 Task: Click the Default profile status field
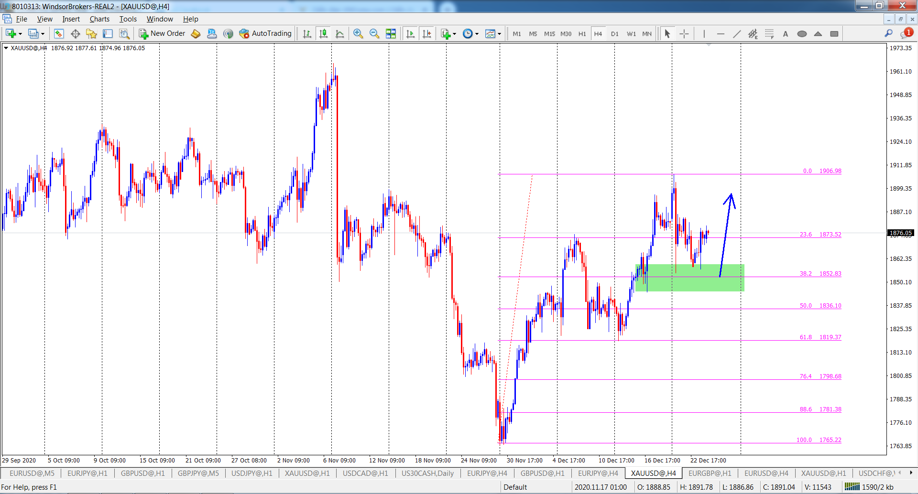515,487
